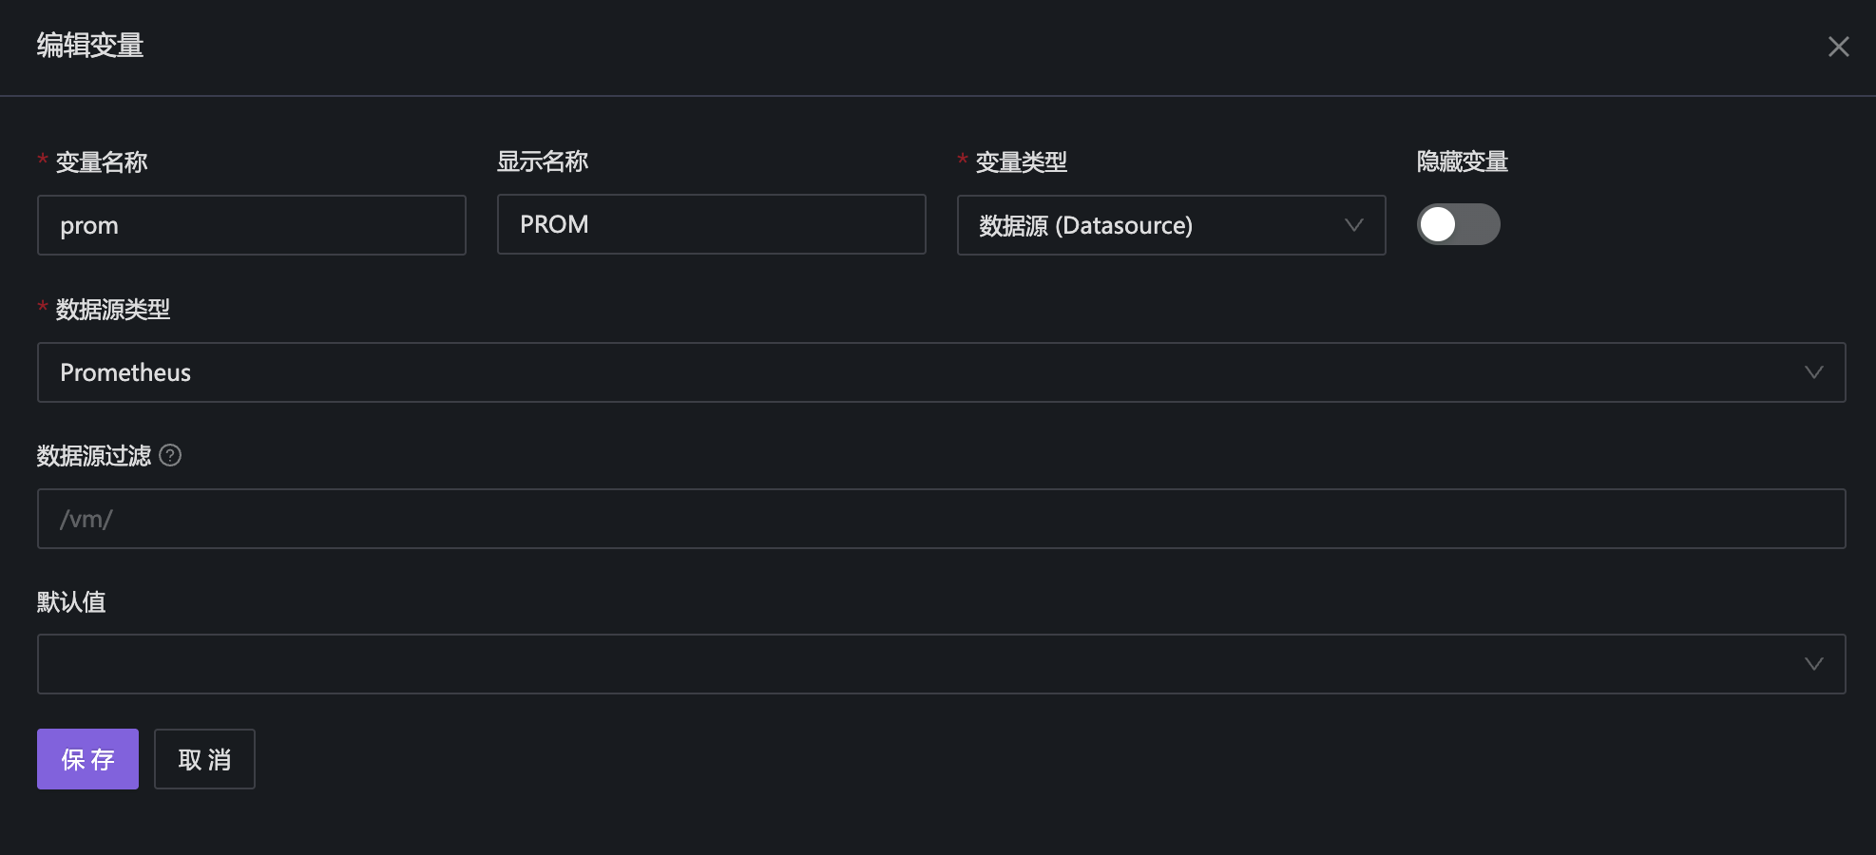The height and width of the screenshot is (855, 1876).
Task: Click the 显示名称 field label
Action: pyautogui.click(x=543, y=161)
